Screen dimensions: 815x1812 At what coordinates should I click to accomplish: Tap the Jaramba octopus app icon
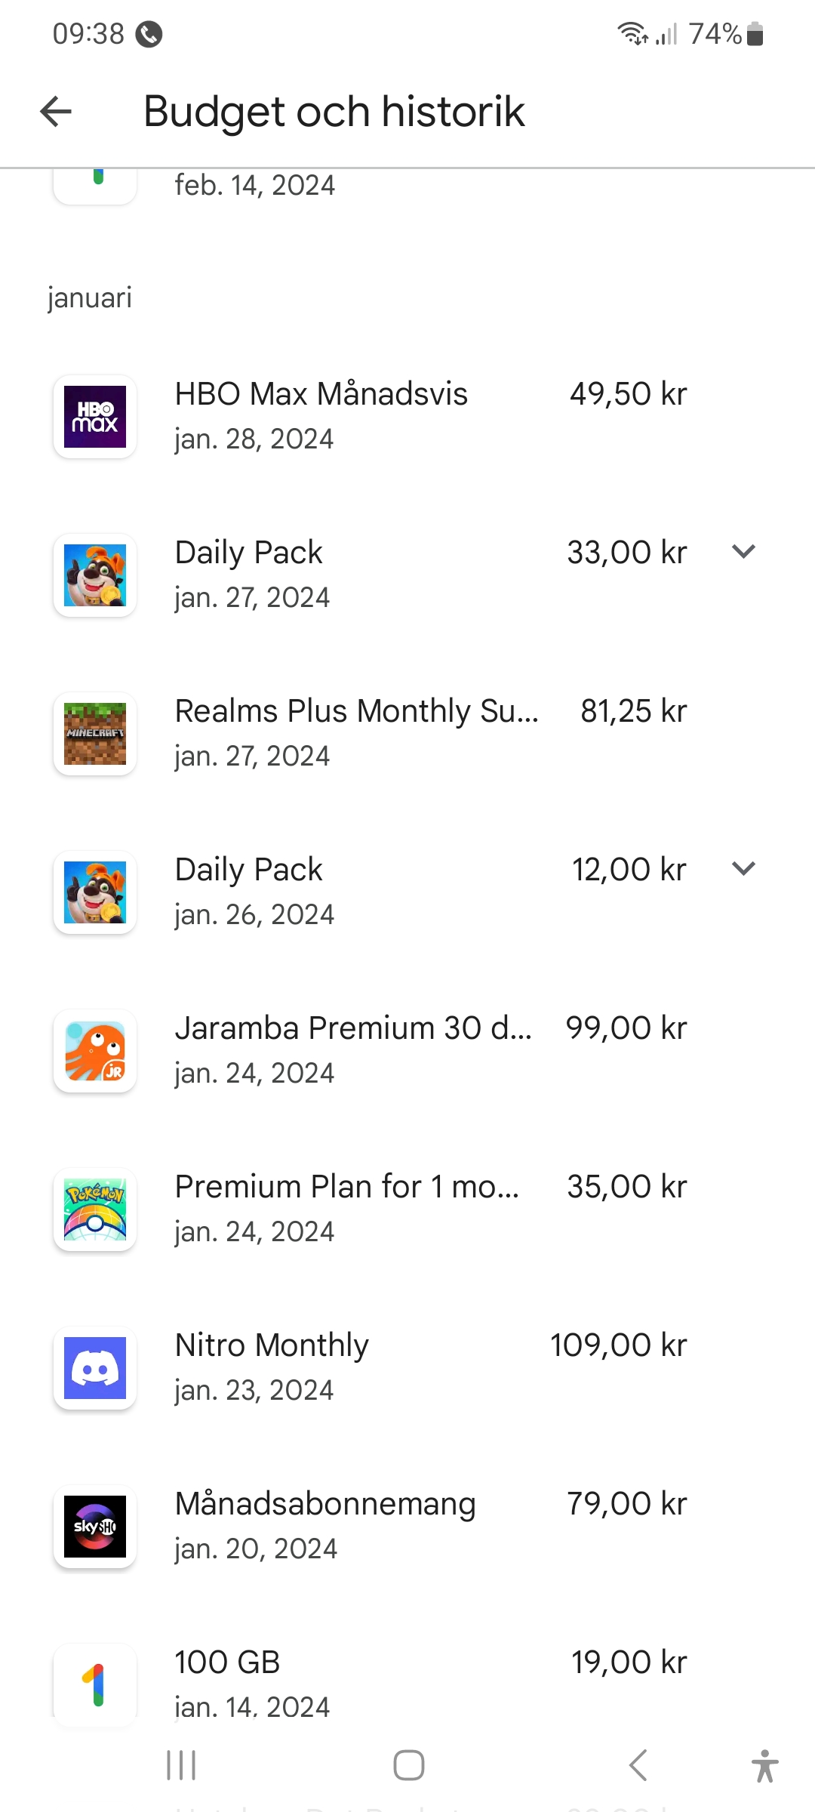95,1051
